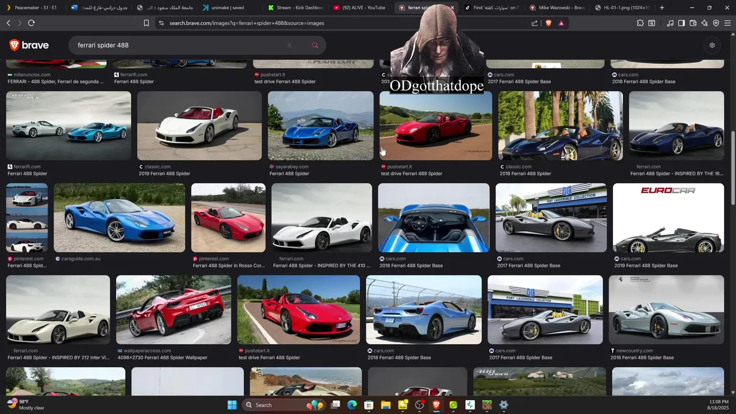736x414 pixels.
Task: Switch to the (92) ALIVE - YouTube tab
Action: 359,7
